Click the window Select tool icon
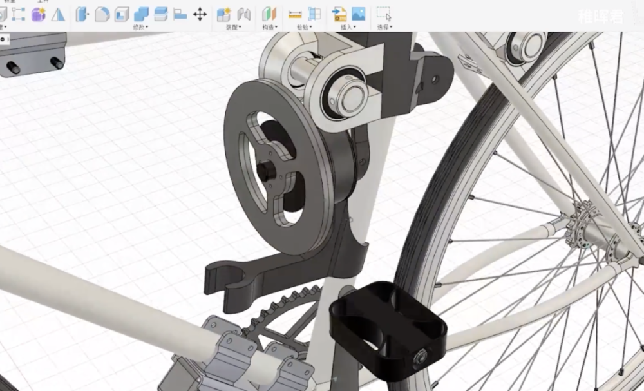 pyautogui.click(x=384, y=14)
